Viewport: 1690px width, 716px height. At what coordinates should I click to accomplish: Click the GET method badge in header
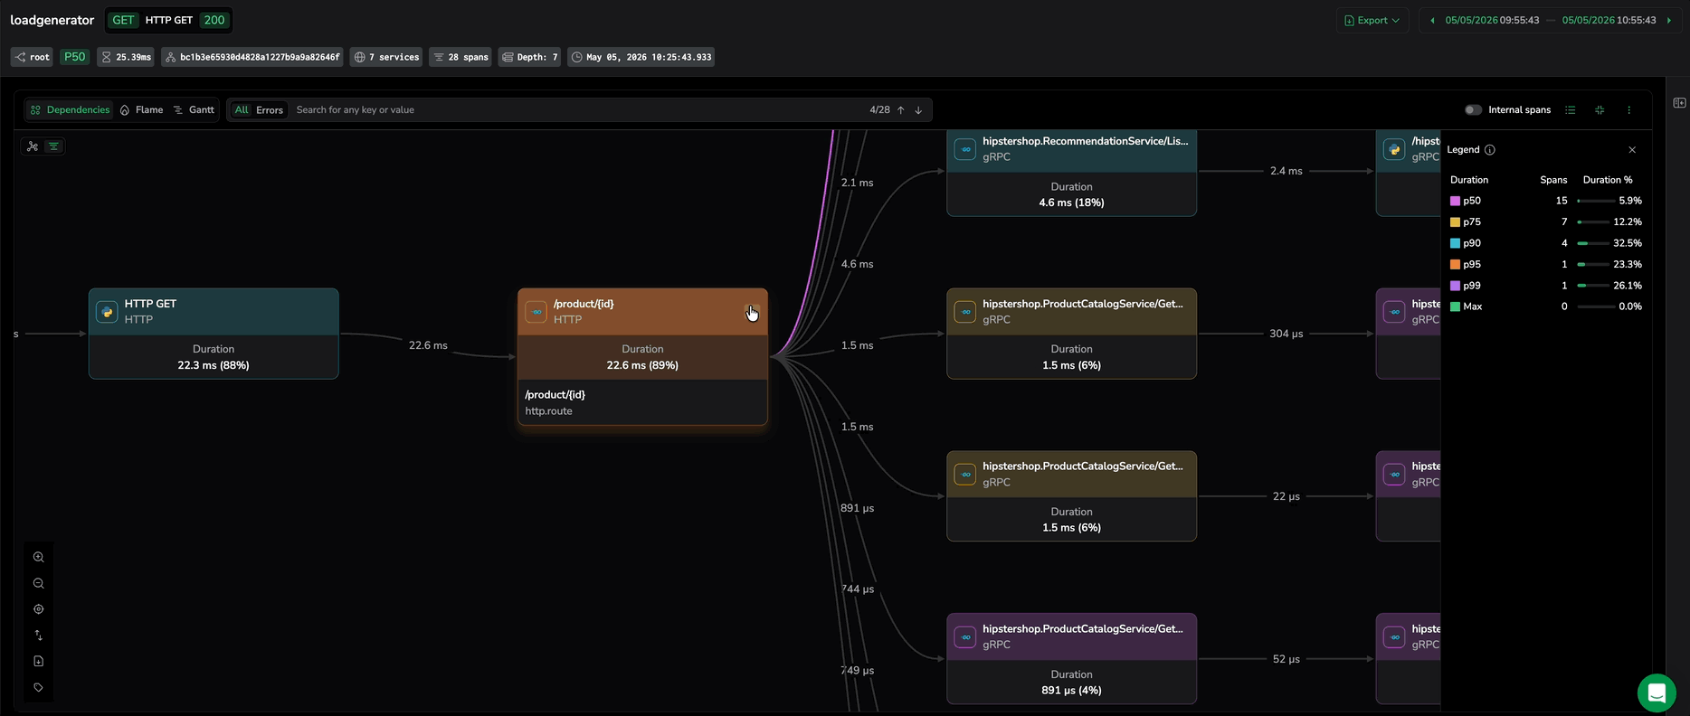(x=123, y=20)
